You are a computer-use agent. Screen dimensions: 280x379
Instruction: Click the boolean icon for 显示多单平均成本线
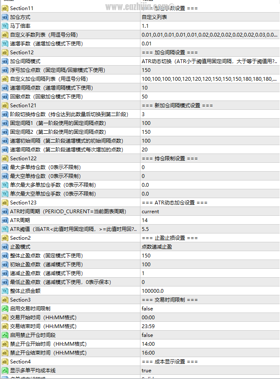coord(5,371)
